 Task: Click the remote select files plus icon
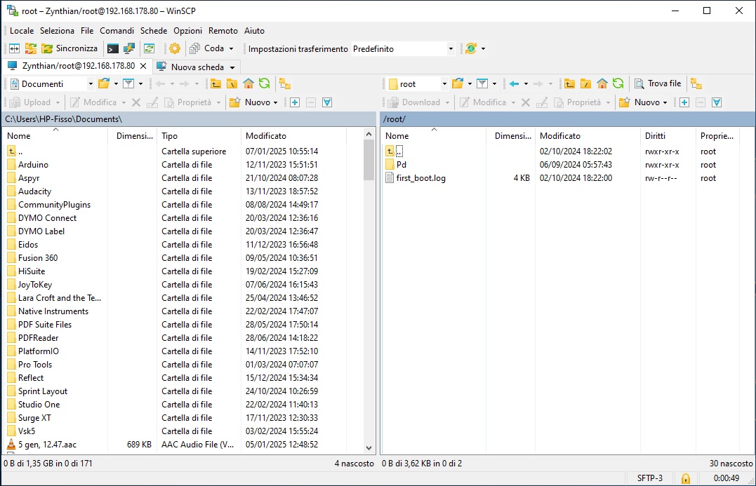pyautogui.click(x=684, y=102)
